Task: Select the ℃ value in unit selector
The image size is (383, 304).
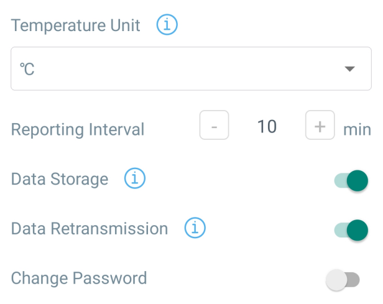Action: [x=26, y=69]
